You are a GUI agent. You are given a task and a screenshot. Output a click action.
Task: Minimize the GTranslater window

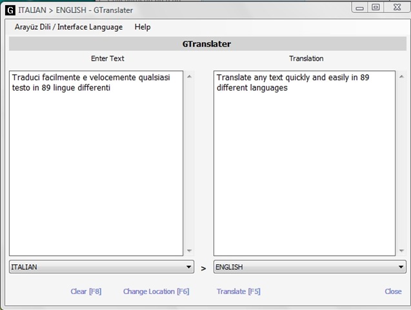click(359, 8)
